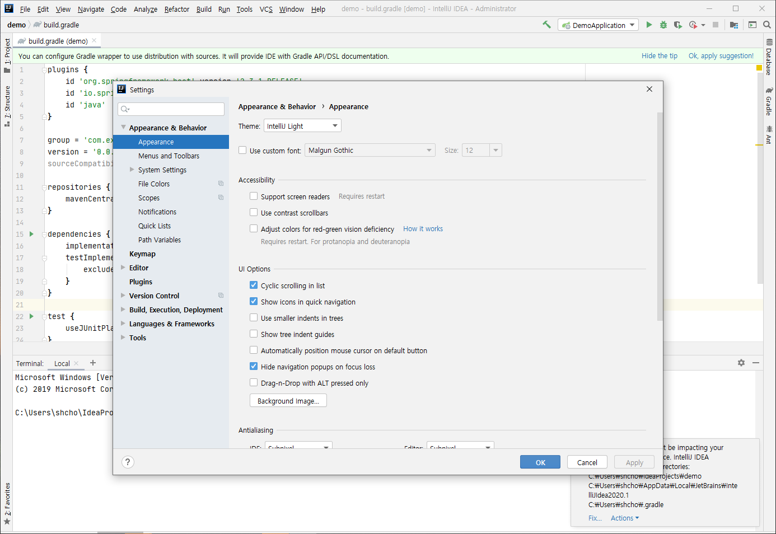Click the Run Anything icon in toolbar

752,25
